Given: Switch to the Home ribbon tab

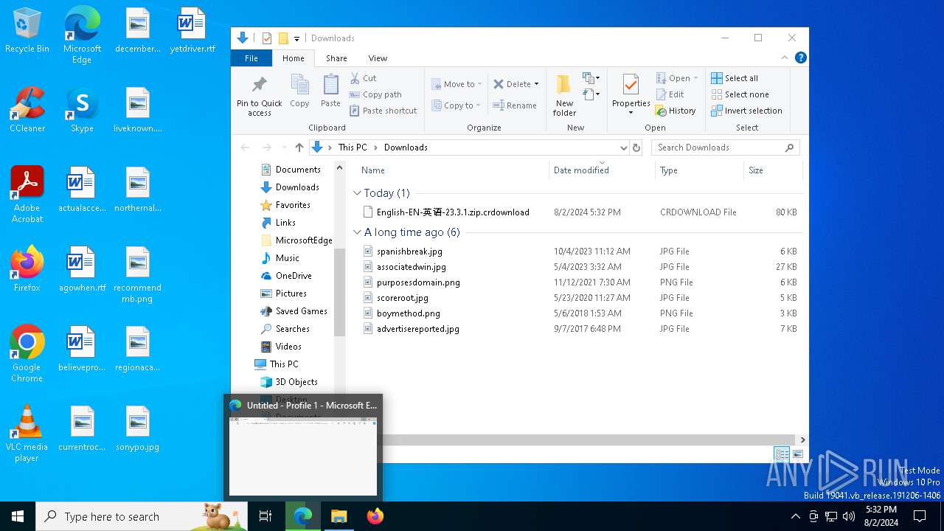Looking at the screenshot, I should coord(293,58).
